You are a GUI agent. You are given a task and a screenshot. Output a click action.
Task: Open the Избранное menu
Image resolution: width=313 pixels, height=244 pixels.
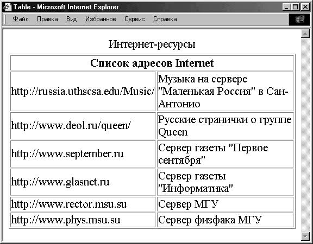coord(101,19)
